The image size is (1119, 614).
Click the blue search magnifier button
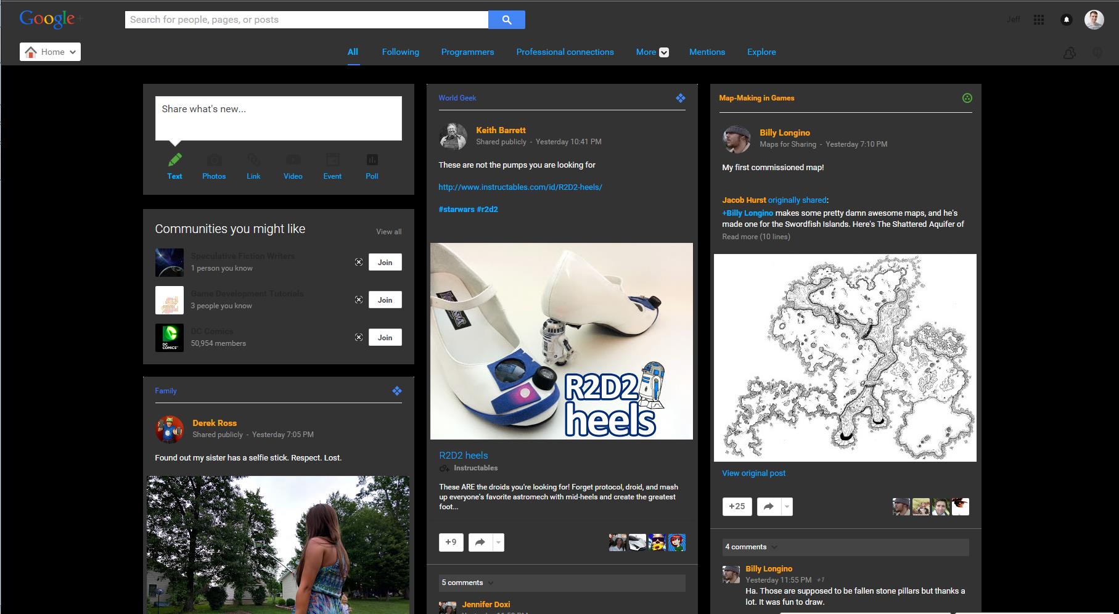pyautogui.click(x=507, y=20)
